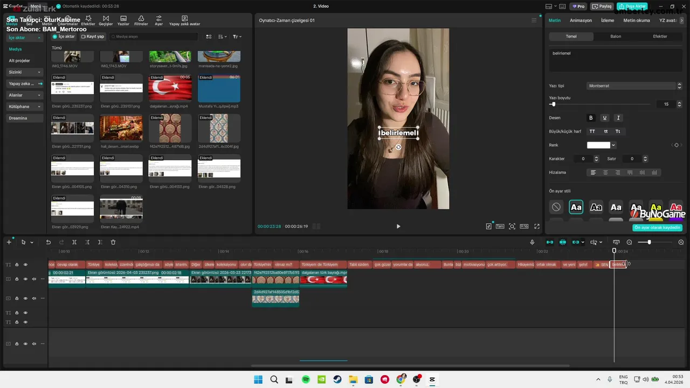Click the Yazı boyutu size slider
The height and width of the screenshot is (388, 690).
click(x=601, y=104)
